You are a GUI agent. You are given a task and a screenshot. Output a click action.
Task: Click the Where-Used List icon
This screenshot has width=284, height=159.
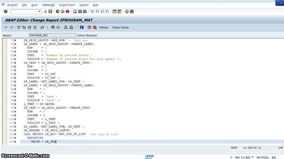(x=58, y=27)
